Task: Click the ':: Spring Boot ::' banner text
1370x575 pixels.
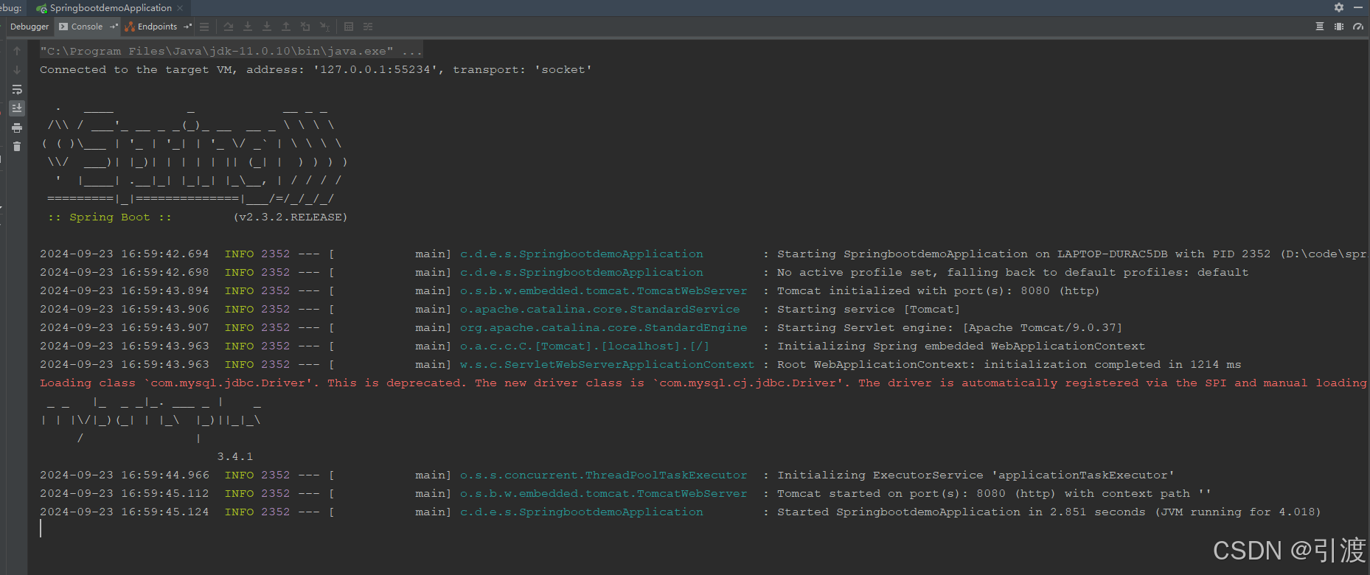Action: [109, 217]
